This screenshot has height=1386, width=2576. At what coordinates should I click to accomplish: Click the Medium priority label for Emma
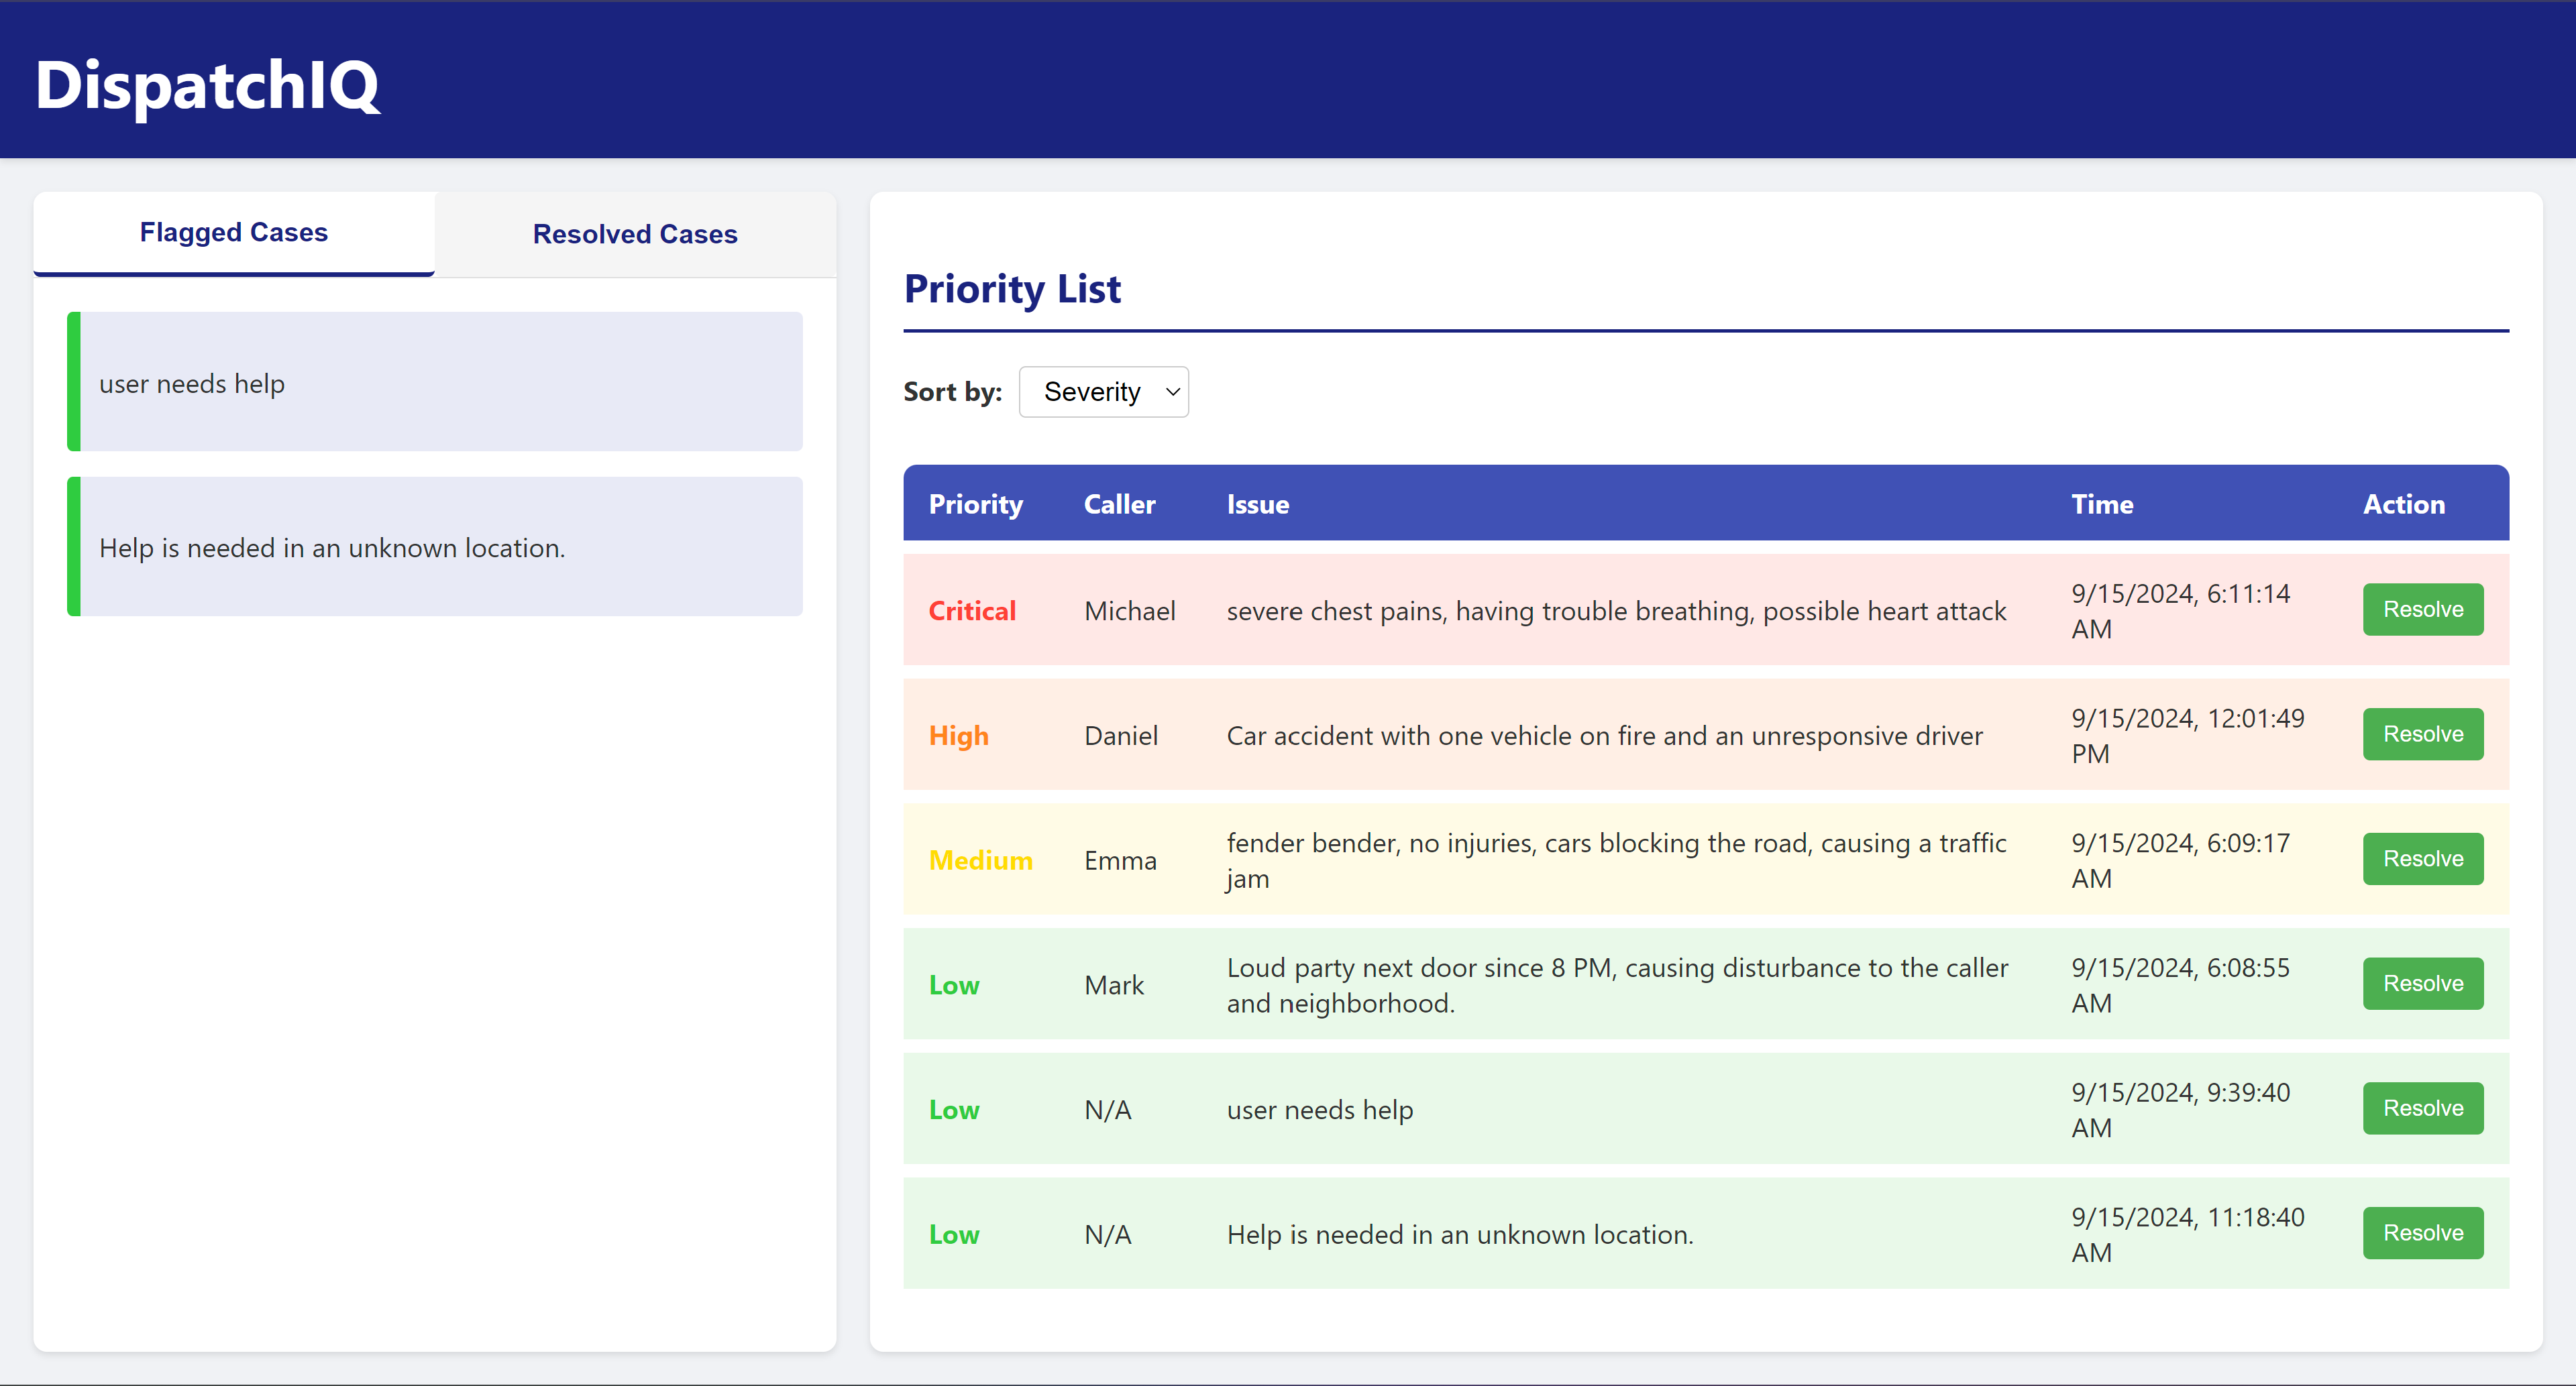[x=979, y=860]
